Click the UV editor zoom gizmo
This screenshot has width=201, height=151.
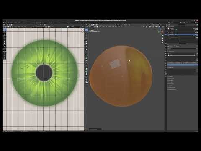pyautogui.click(x=82, y=29)
